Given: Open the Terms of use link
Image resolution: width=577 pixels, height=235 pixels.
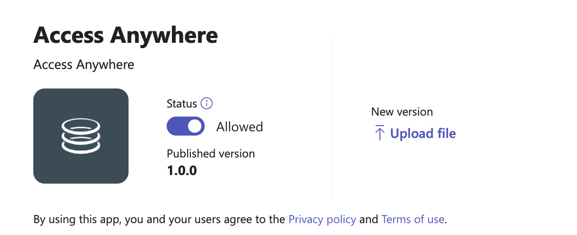Looking at the screenshot, I should pos(413,219).
